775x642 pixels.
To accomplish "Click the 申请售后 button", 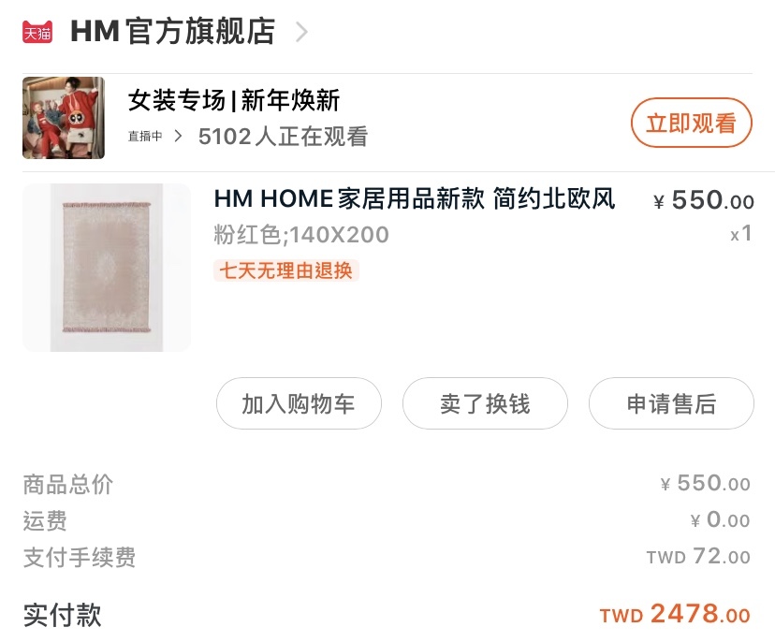I will tap(671, 403).
